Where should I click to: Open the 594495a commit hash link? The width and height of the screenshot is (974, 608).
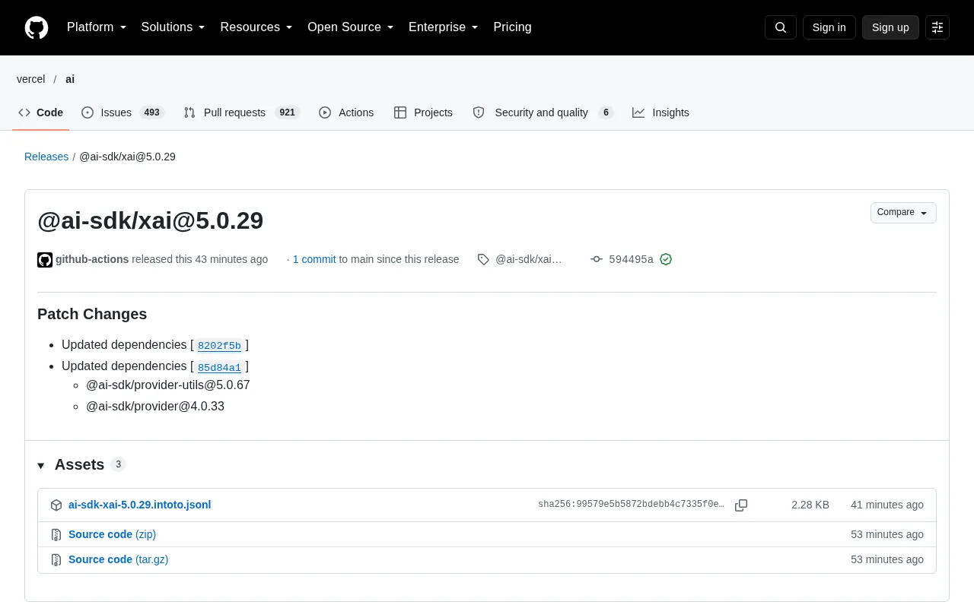coord(631,259)
